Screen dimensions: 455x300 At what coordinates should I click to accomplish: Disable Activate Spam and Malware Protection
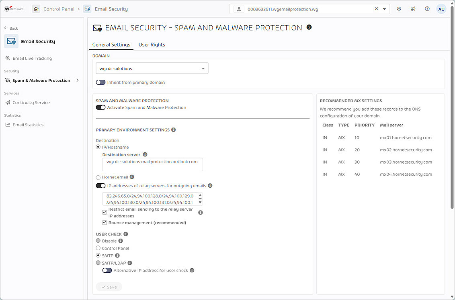coord(100,107)
